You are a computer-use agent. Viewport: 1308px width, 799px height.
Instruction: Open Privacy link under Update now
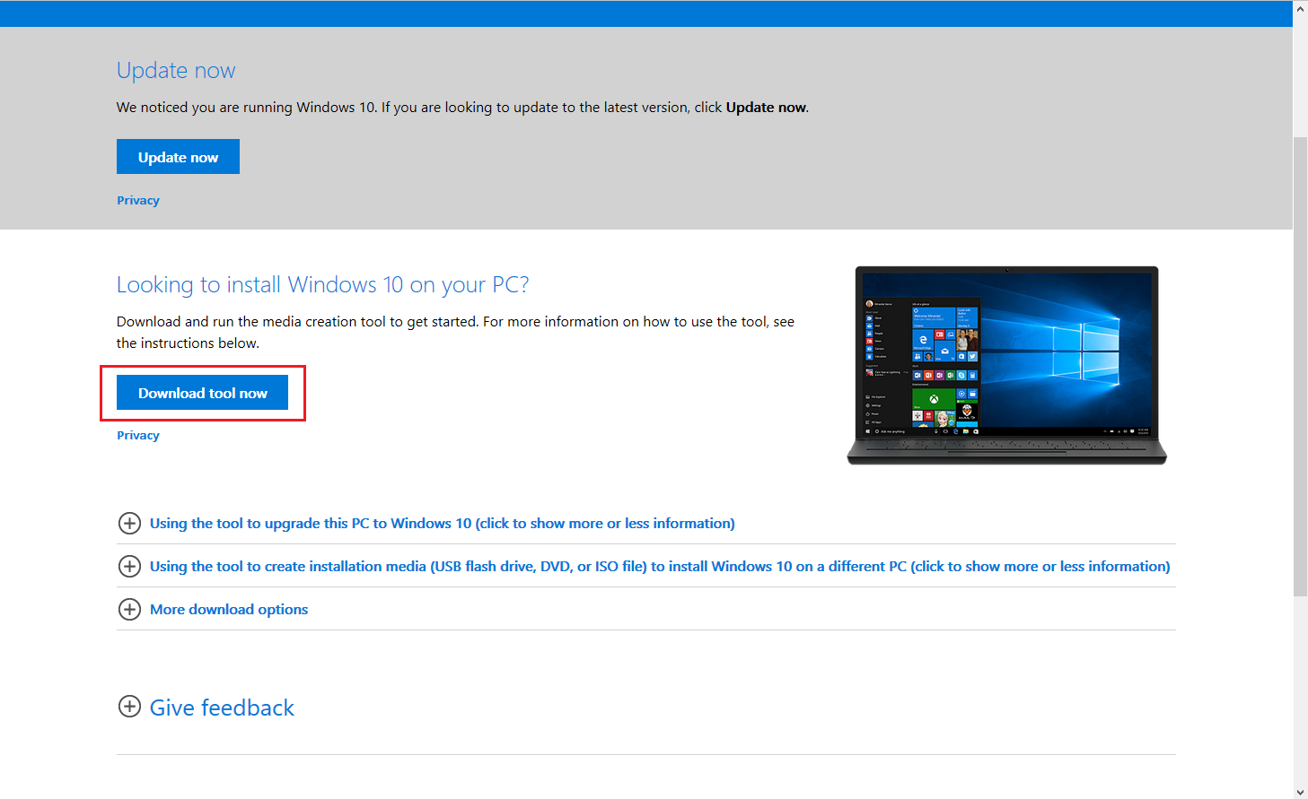[x=138, y=200]
